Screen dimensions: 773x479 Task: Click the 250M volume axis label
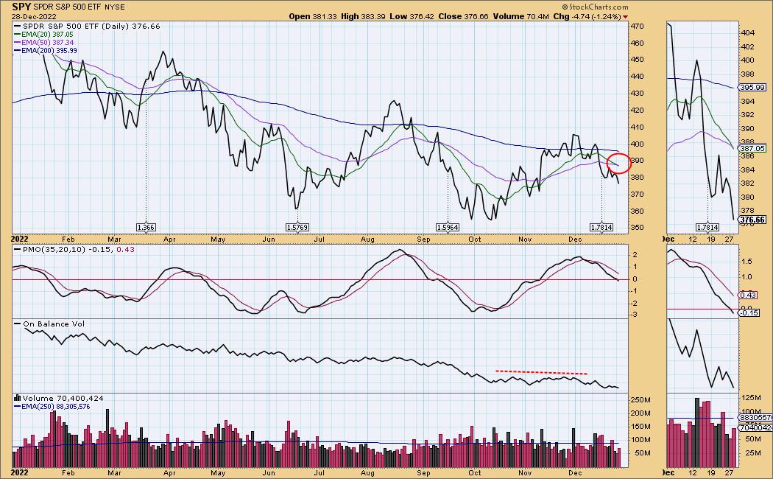640,399
